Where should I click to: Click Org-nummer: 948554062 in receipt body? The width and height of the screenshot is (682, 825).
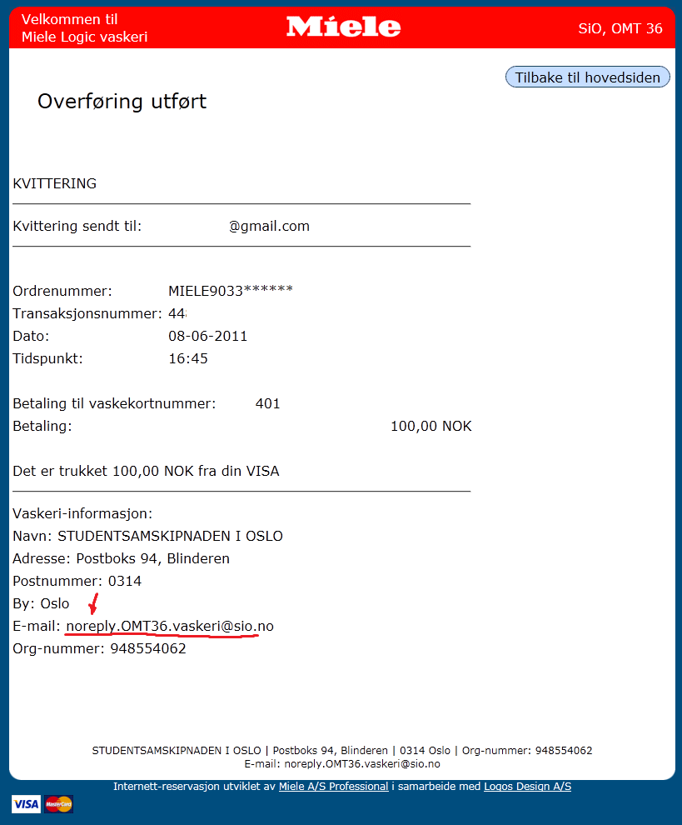tap(99, 648)
